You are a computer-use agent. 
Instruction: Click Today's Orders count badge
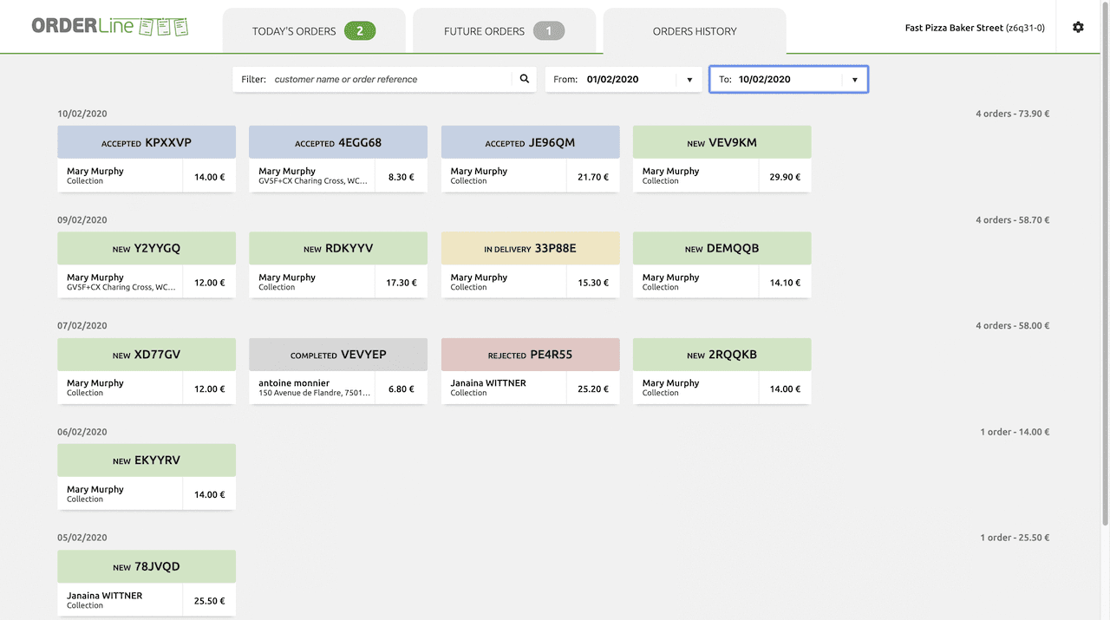click(x=360, y=31)
